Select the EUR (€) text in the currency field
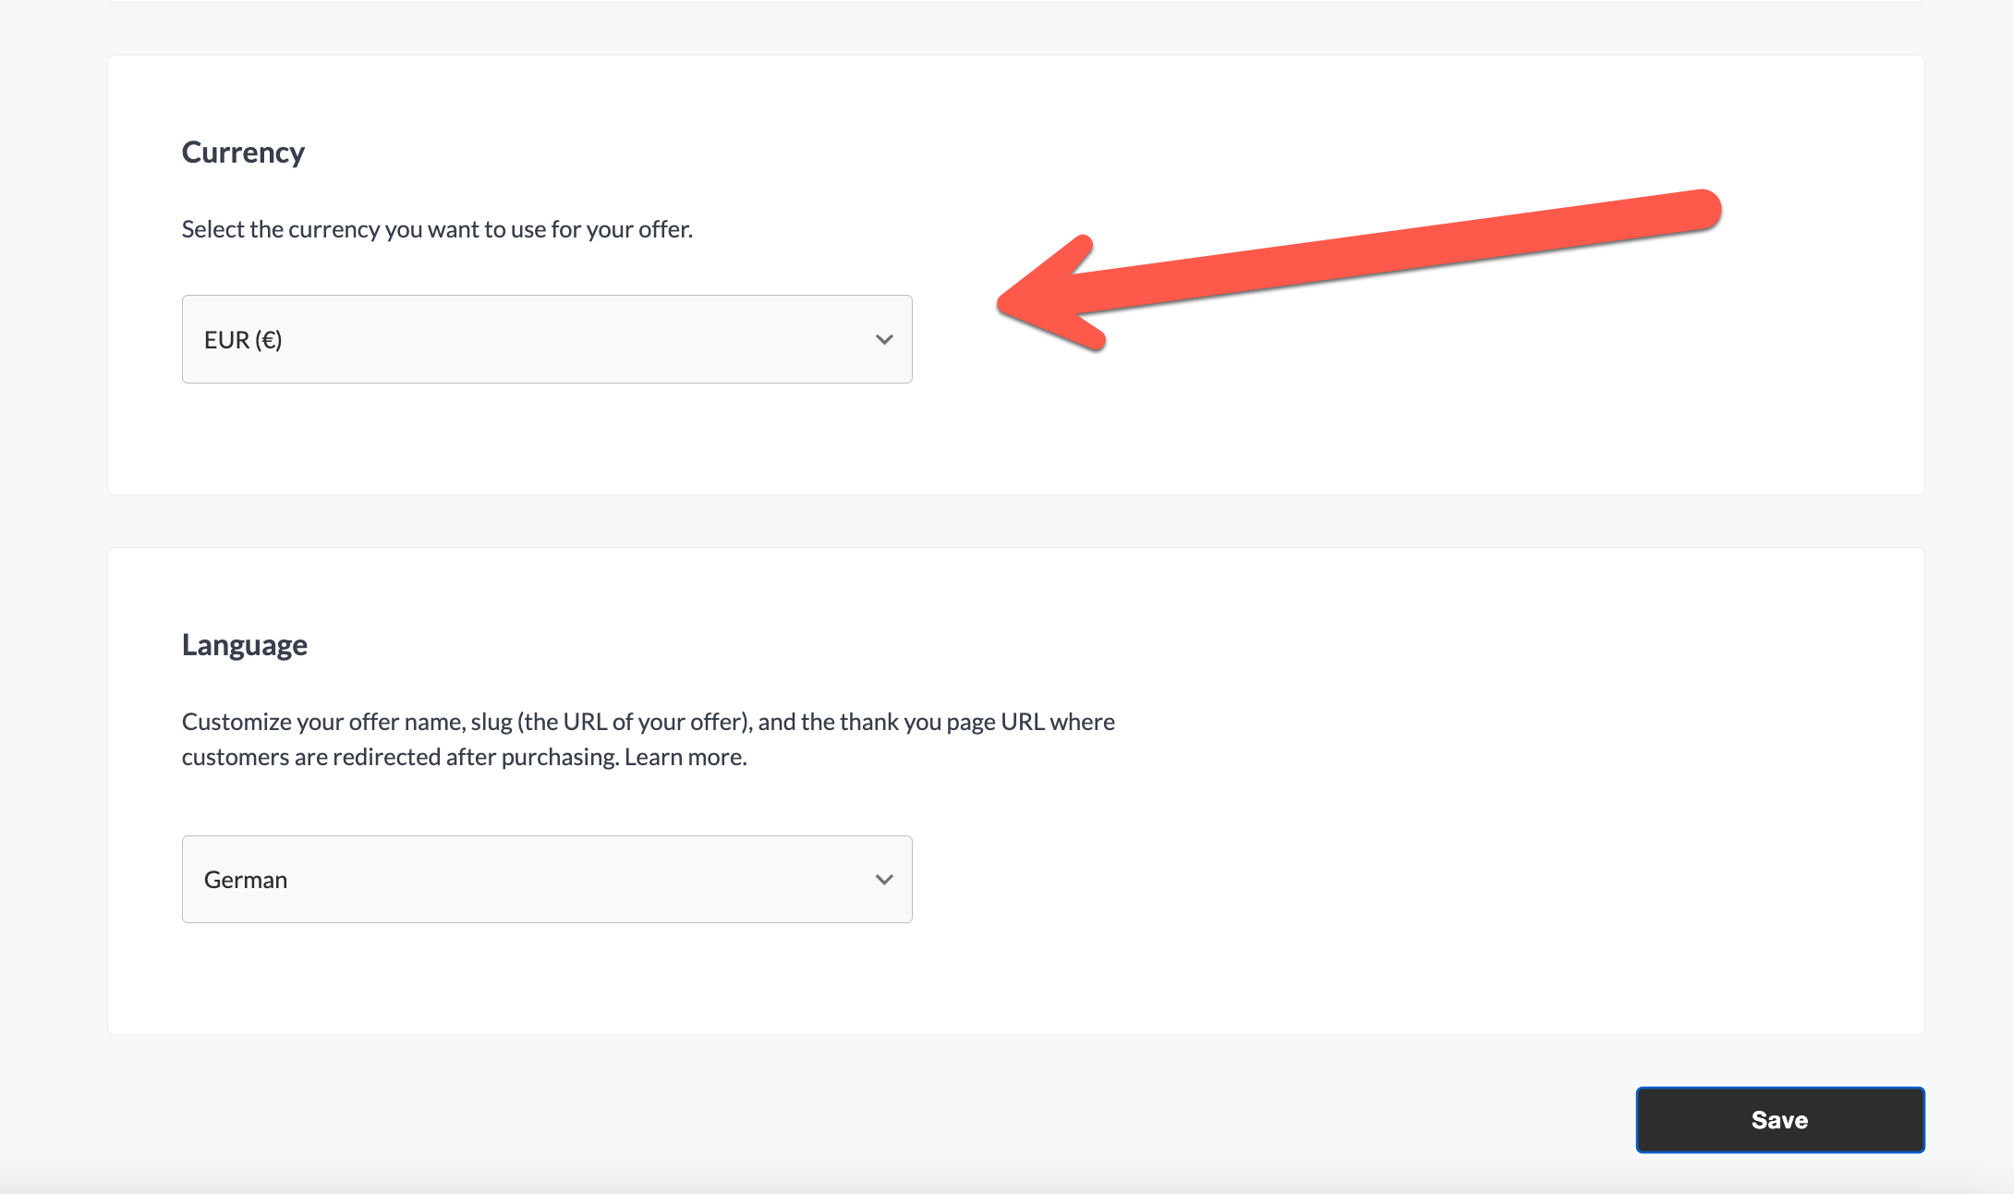 coord(243,340)
